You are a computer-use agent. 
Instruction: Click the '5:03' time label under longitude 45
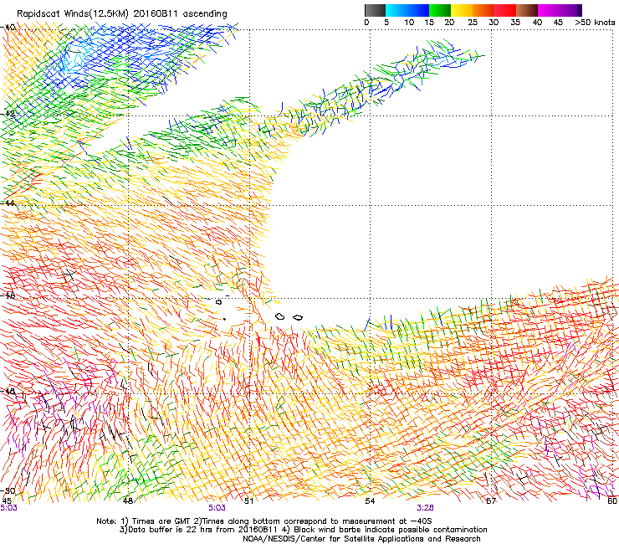click(8, 508)
